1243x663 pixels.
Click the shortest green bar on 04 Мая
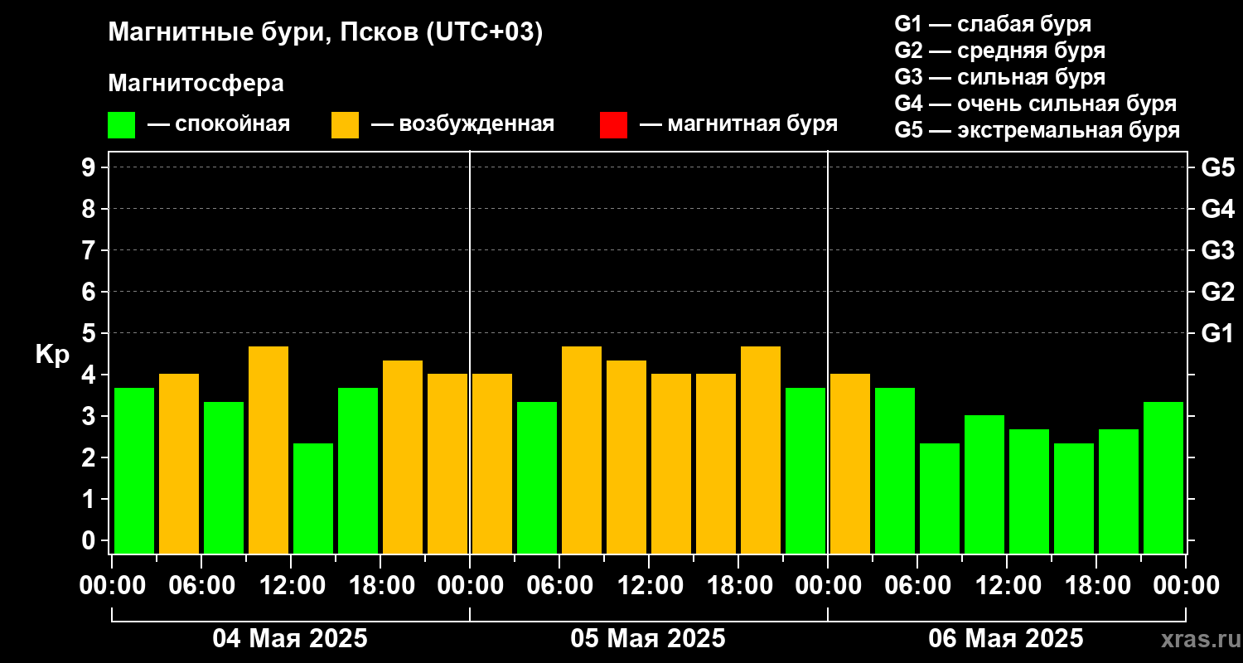tap(313, 498)
